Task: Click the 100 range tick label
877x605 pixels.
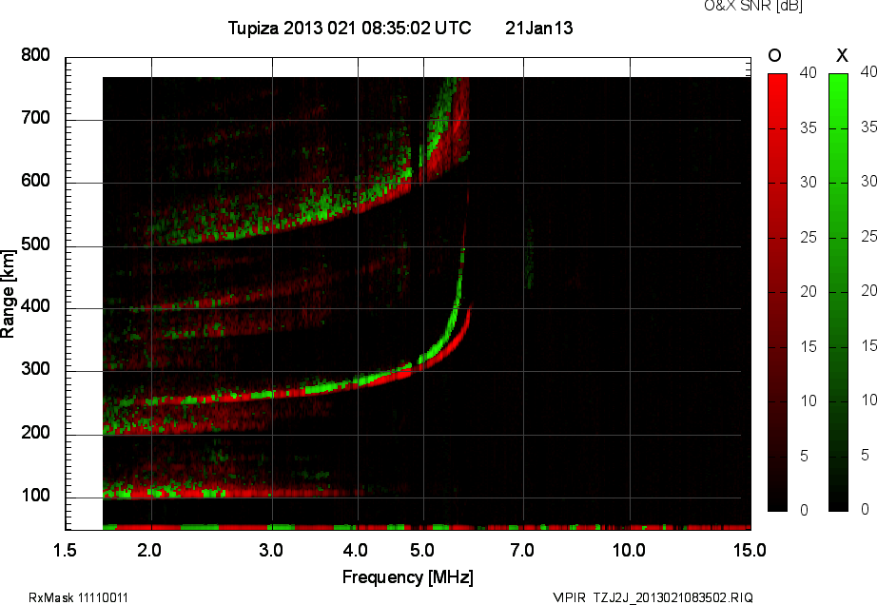Action: 36,496
